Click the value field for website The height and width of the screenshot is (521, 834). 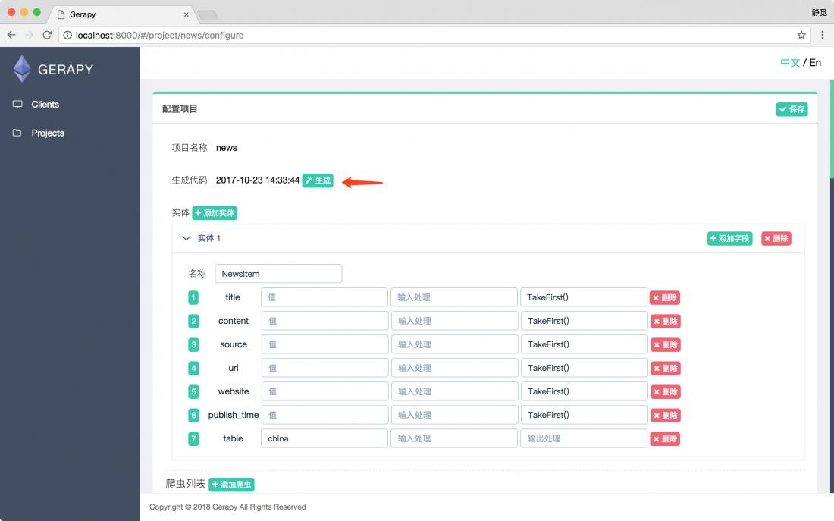click(325, 391)
